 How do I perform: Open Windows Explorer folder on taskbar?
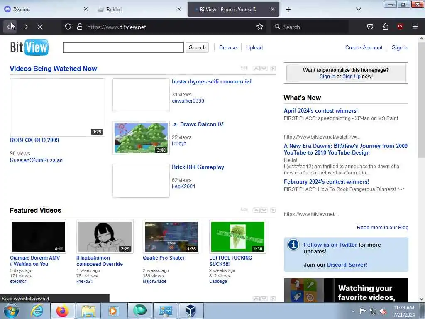(88, 311)
